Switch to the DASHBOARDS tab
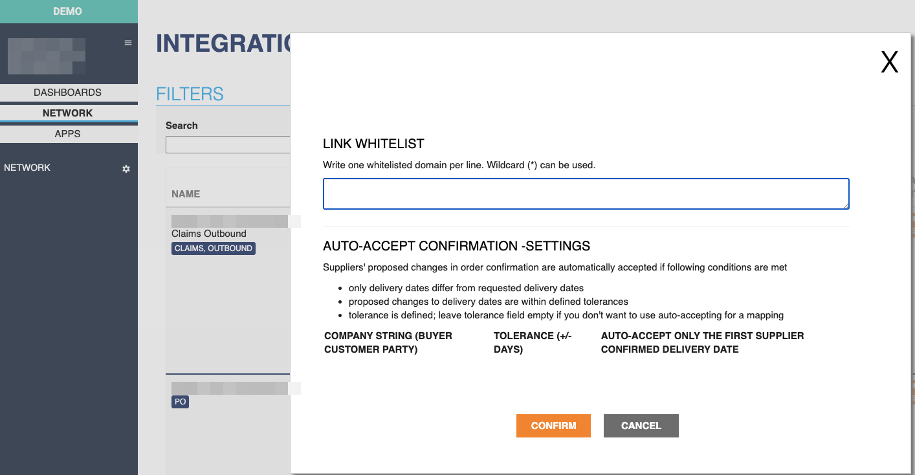 (68, 93)
